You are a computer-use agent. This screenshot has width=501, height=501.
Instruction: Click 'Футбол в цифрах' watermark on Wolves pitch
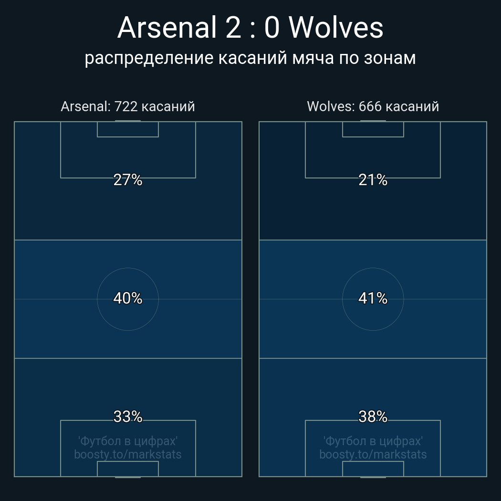tap(373, 441)
